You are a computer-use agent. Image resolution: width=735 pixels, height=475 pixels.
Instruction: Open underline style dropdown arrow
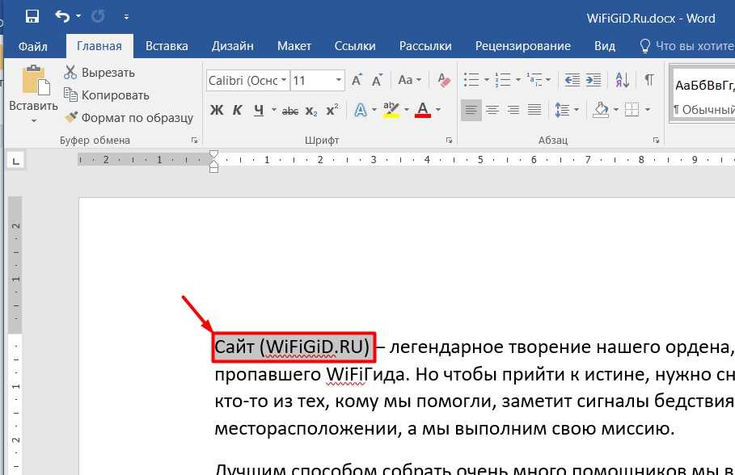(x=274, y=110)
